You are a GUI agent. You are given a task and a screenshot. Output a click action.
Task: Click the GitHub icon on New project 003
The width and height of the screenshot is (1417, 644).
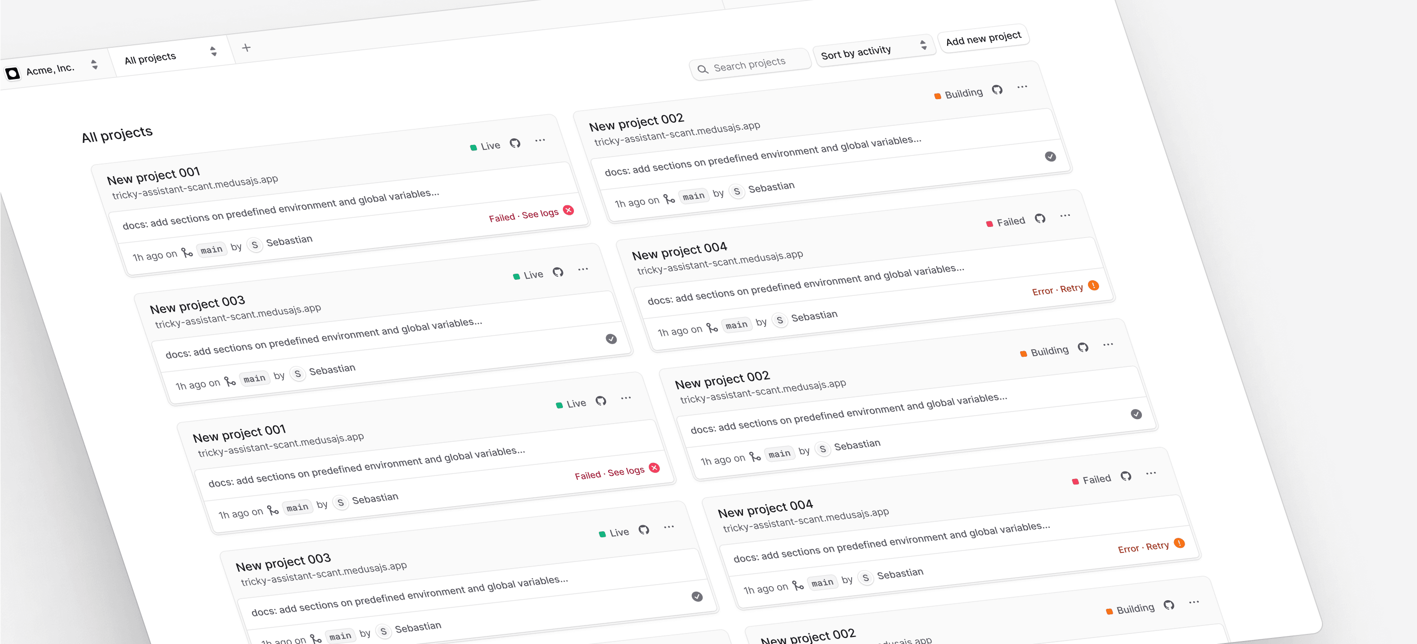pos(560,273)
